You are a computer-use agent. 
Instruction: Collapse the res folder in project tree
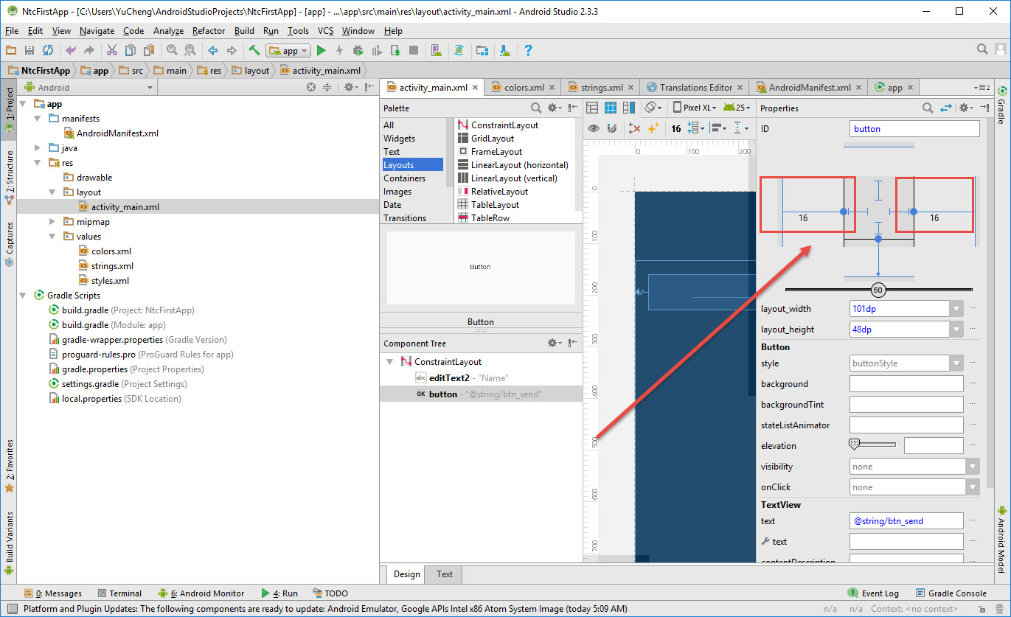coord(38,163)
